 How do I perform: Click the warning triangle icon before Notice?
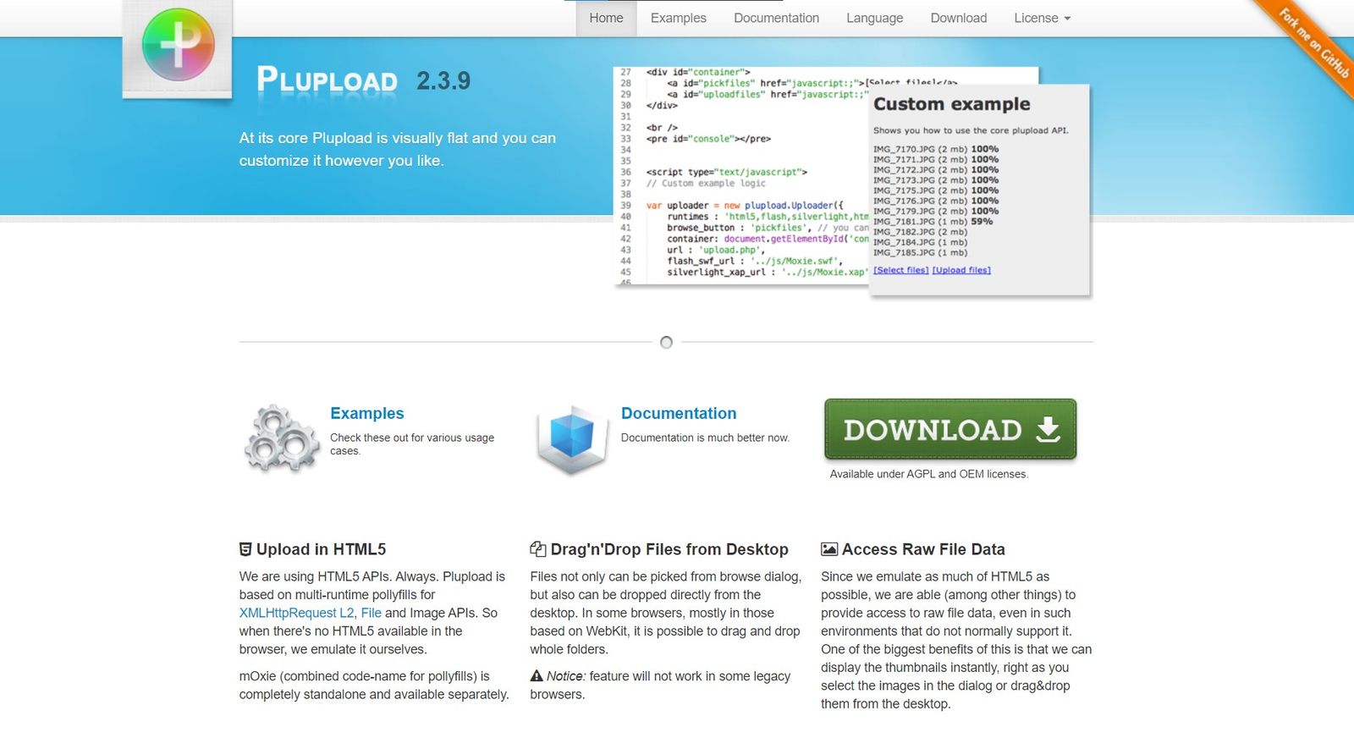click(x=537, y=675)
